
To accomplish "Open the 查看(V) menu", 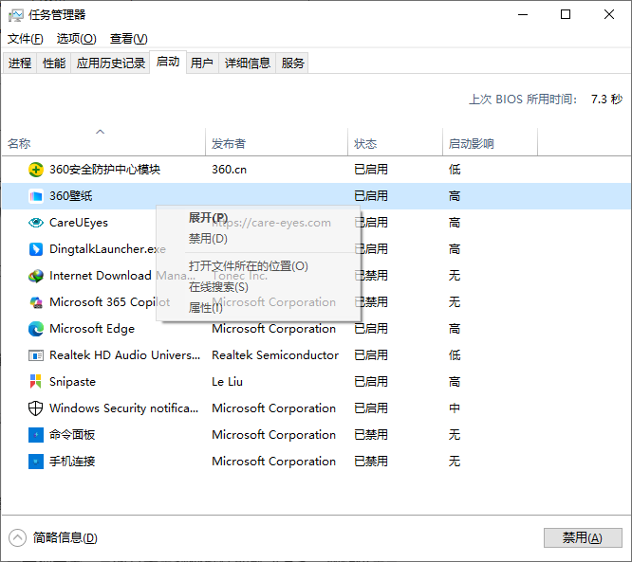I will 129,39.
